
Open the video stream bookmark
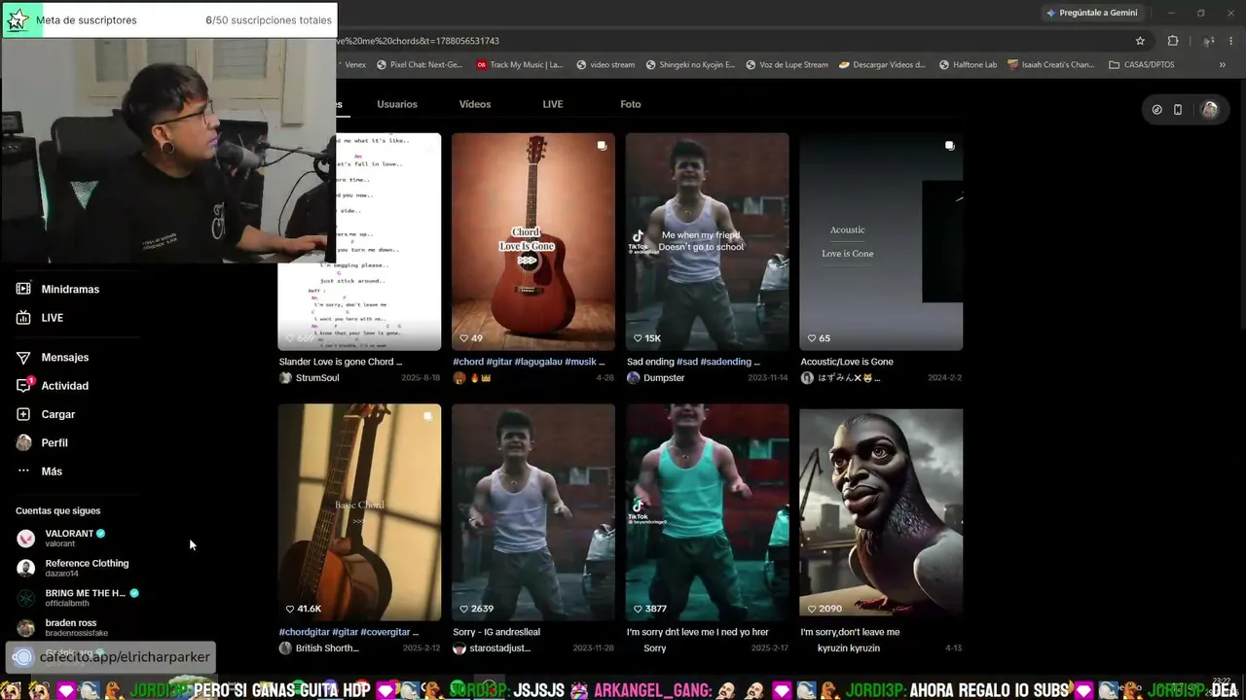[605, 65]
